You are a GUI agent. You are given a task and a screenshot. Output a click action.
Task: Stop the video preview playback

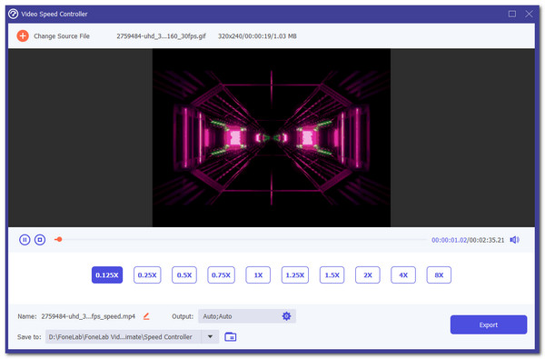(40, 240)
